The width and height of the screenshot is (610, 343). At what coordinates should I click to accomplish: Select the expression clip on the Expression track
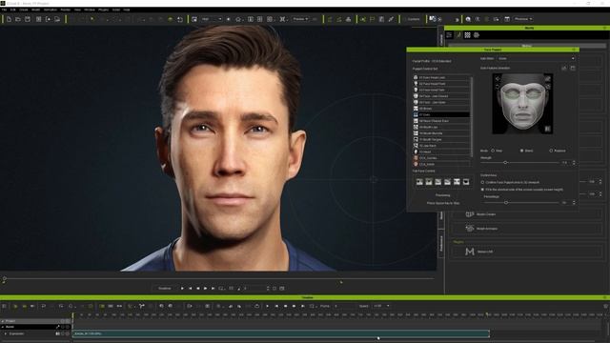(281, 333)
